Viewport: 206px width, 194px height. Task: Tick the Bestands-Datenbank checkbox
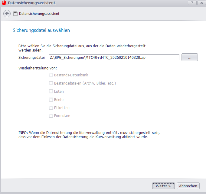51,75
